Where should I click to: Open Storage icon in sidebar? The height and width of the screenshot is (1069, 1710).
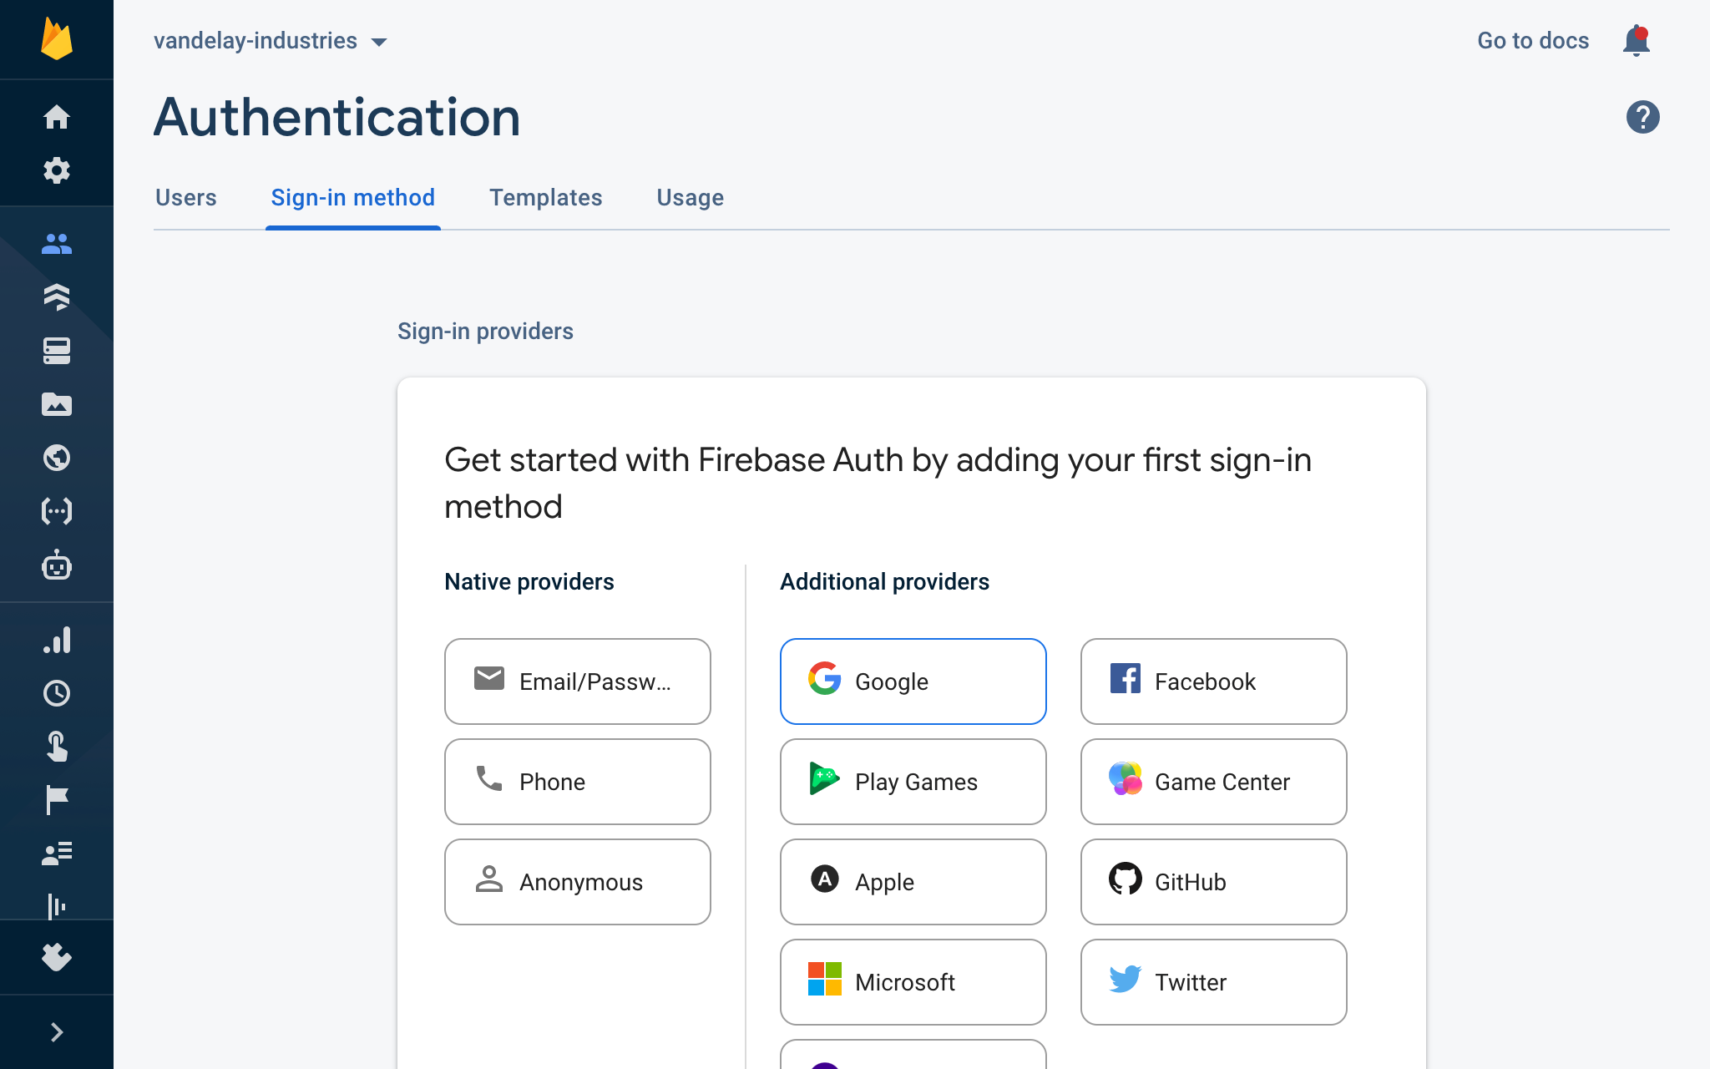coord(57,404)
